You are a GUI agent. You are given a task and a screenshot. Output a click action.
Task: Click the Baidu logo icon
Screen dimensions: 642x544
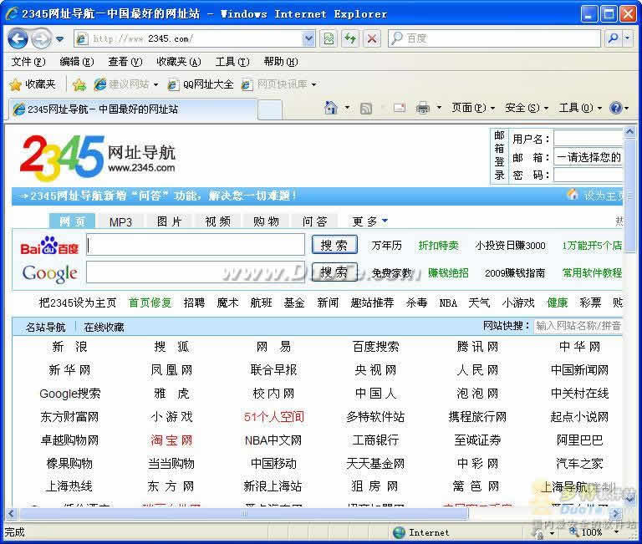coord(49,246)
